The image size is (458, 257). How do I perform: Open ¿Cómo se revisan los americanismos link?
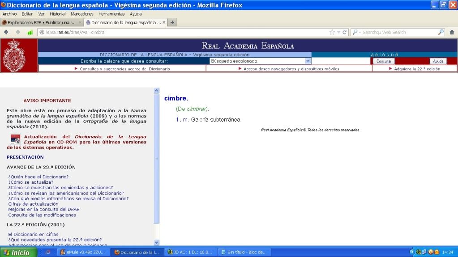click(x=66, y=193)
